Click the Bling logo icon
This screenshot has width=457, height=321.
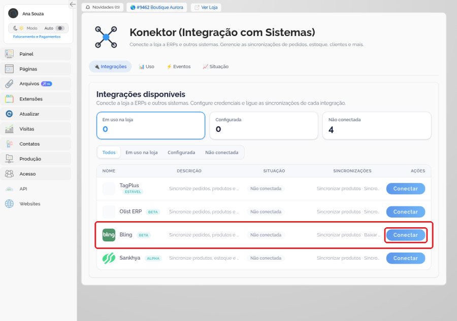tap(109, 235)
